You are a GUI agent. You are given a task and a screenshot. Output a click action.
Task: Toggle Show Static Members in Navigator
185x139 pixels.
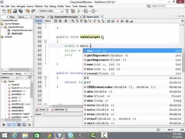coord(14,125)
